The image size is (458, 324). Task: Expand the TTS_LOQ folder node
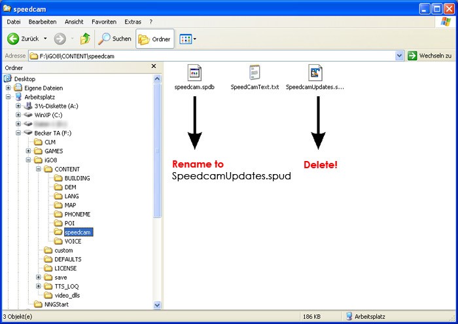click(39, 286)
